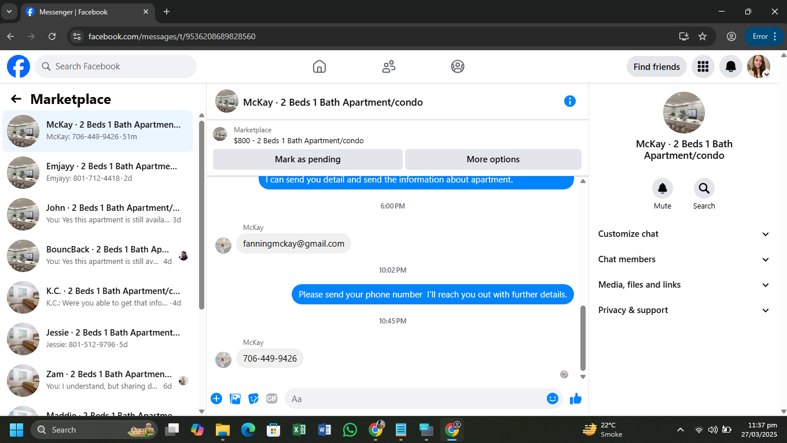Show hidden system tray icons

(x=681, y=430)
